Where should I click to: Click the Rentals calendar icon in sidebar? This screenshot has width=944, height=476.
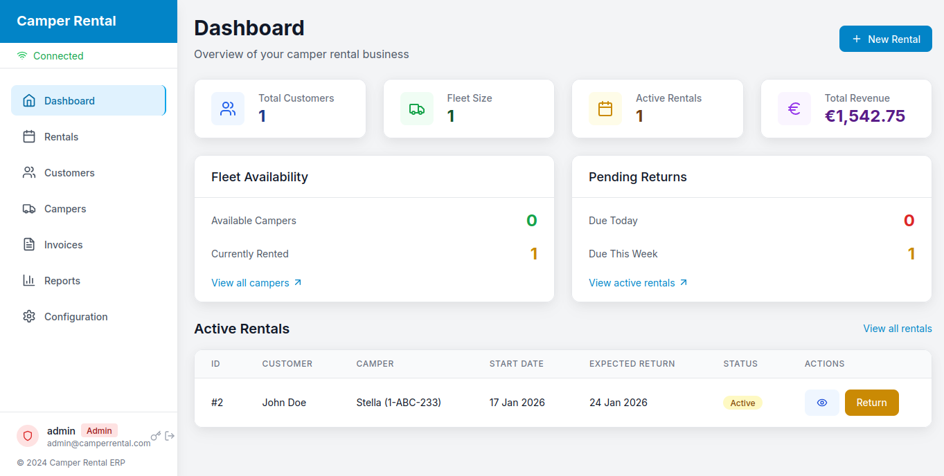(x=29, y=137)
